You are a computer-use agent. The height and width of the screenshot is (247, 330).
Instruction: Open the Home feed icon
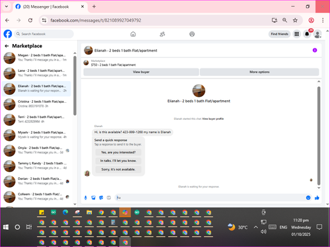(x=133, y=34)
